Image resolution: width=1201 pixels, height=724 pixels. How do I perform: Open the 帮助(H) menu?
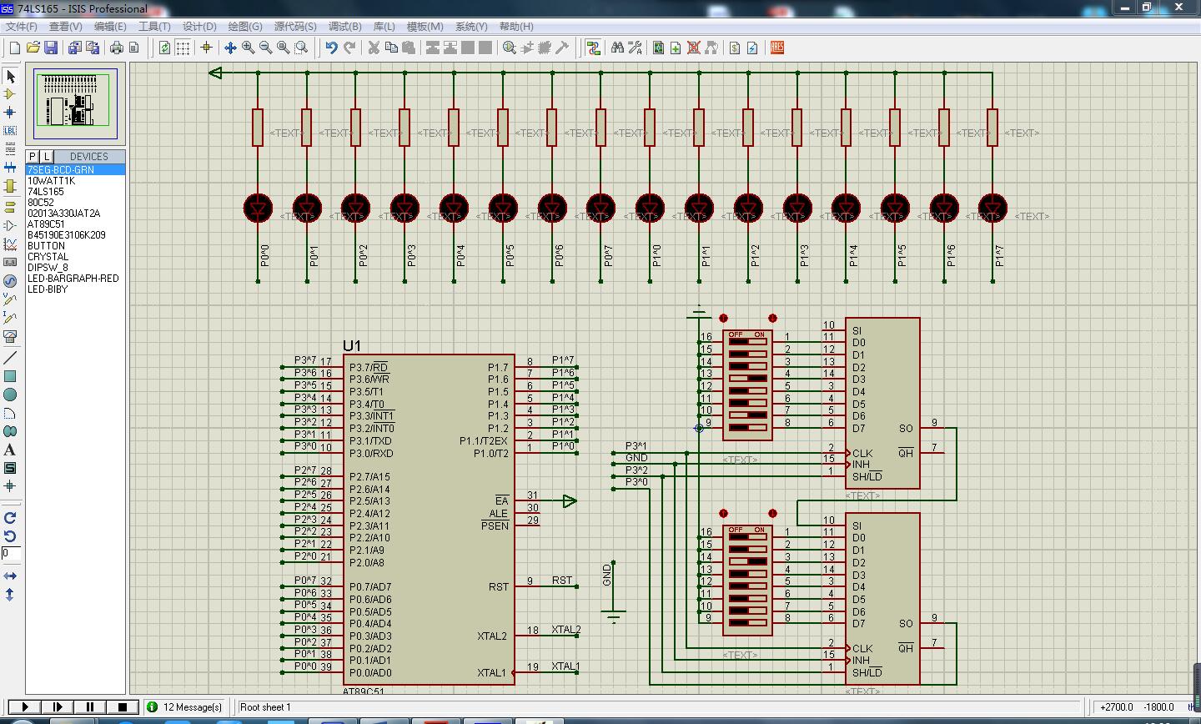pos(516,26)
